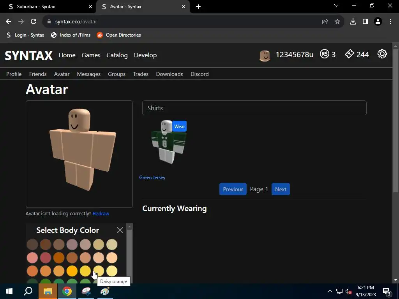
Task: Select the pink swatch starting the second row
Action: click(x=32, y=258)
